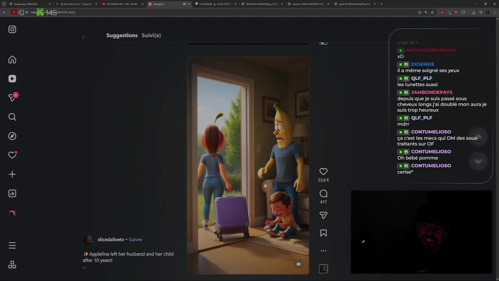The width and height of the screenshot is (499, 281).
Task: Open slicedalivetv avatar picture
Action: (x=89, y=240)
